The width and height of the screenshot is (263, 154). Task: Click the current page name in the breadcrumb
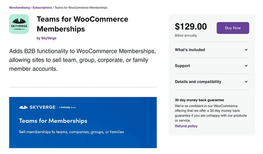(81, 8)
